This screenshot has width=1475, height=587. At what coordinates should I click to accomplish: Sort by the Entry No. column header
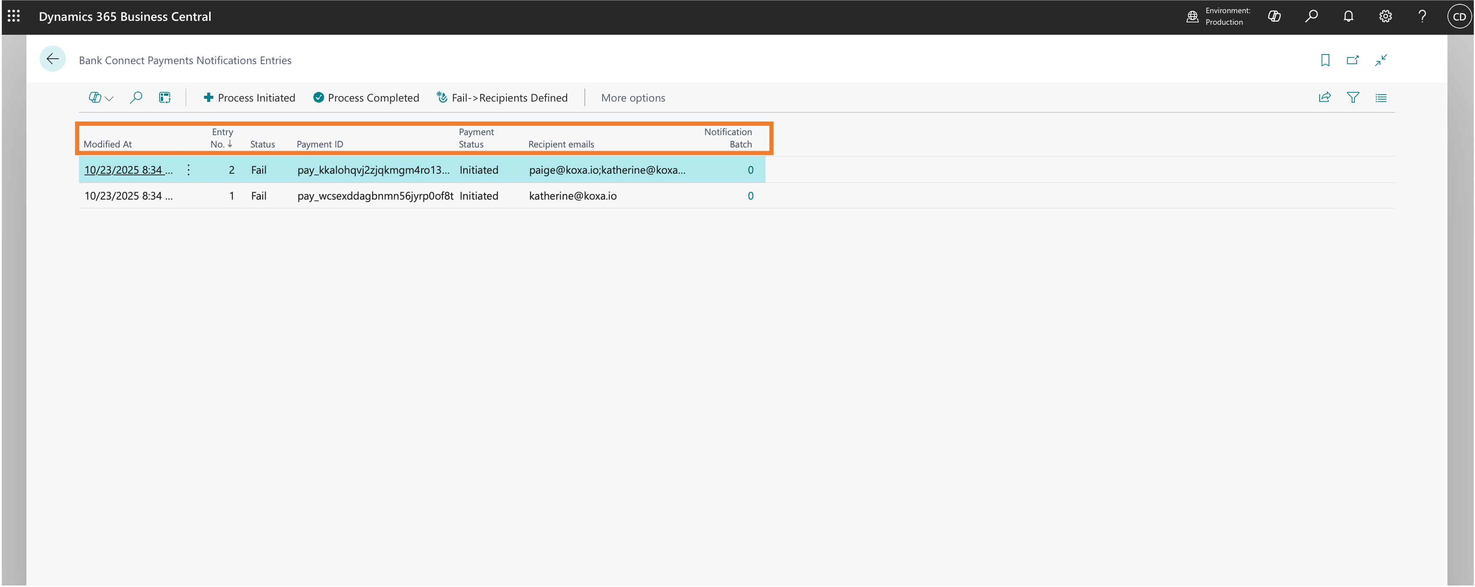[x=222, y=138]
